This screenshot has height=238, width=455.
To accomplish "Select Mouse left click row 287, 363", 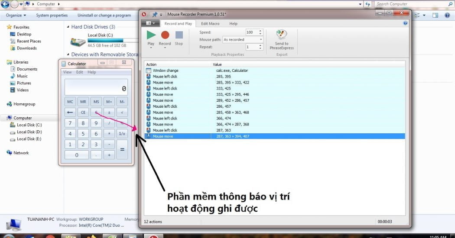I will click(274, 130).
